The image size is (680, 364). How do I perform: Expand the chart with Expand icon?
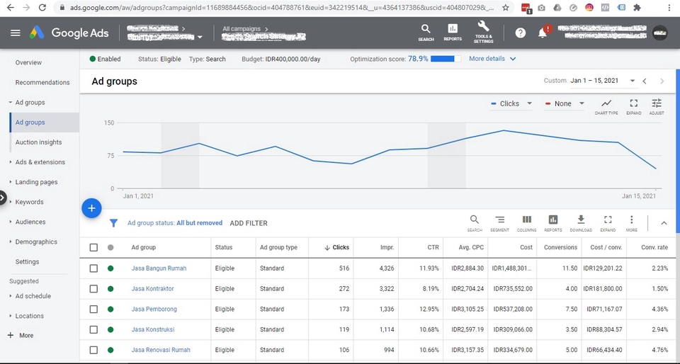[x=633, y=107]
